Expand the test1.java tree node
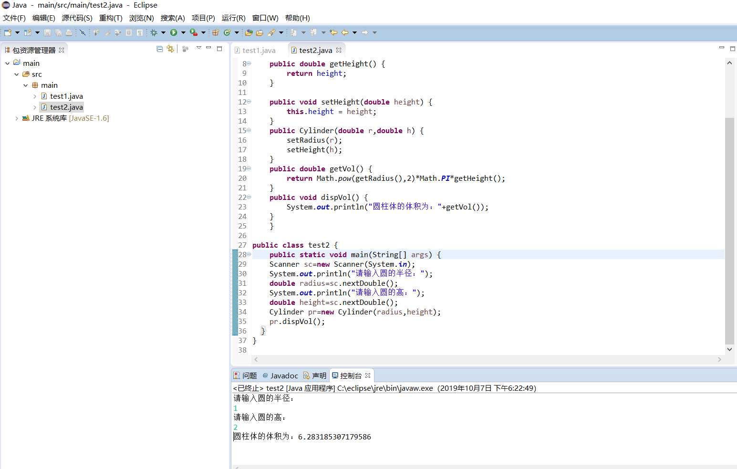This screenshot has width=737, height=469. click(x=34, y=96)
